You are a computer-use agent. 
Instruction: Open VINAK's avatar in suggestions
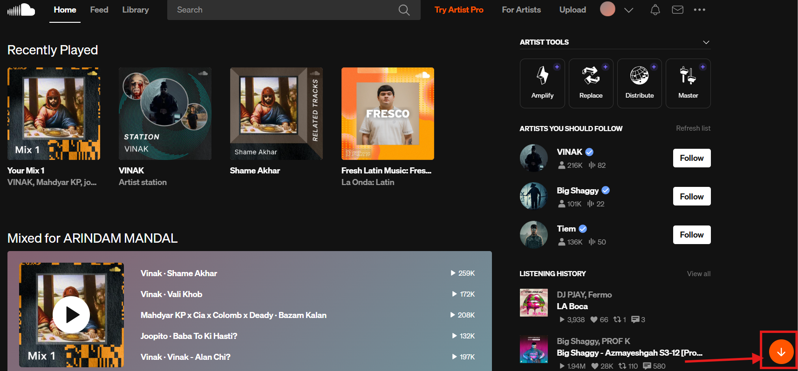coord(534,158)
